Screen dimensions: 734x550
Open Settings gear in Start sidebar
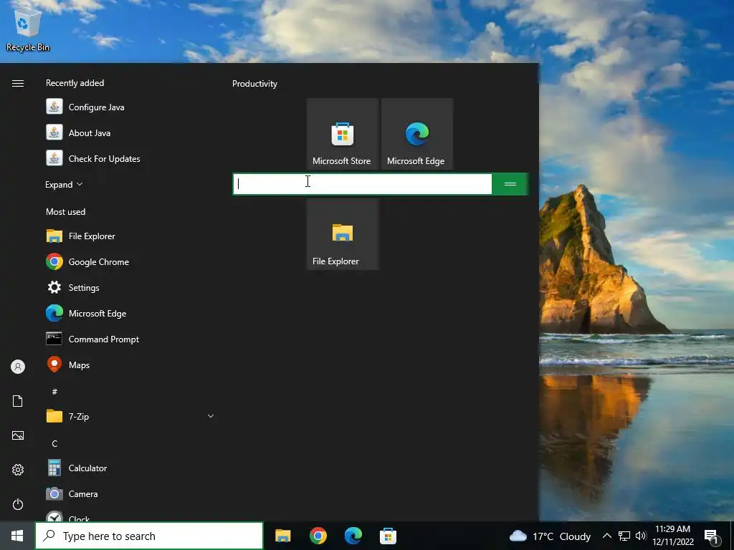click(18, 470)
